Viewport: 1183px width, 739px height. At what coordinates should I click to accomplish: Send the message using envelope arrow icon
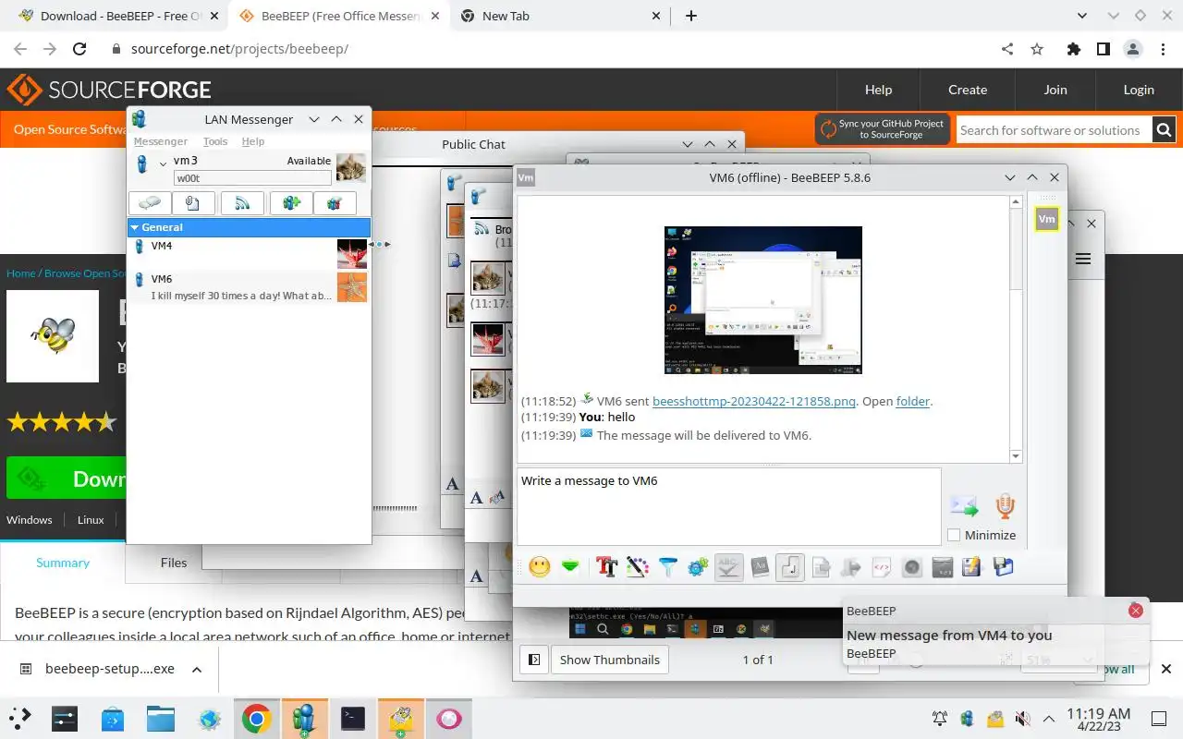964,506
